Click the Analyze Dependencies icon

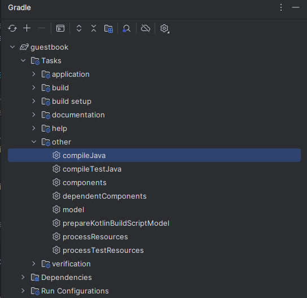tap(126, 28)
